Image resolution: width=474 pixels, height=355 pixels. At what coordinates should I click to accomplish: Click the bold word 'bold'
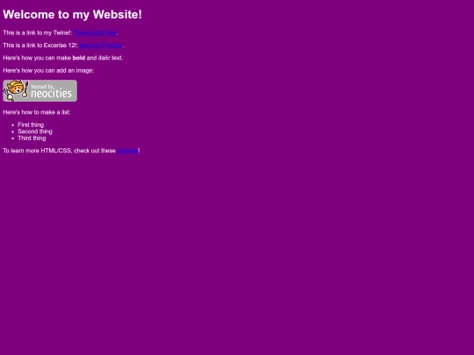(79, 58)
